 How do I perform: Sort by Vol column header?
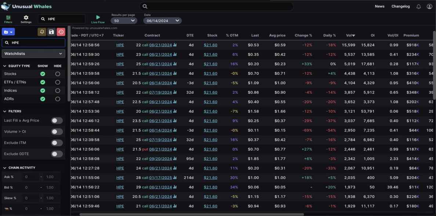click(350, 35)
